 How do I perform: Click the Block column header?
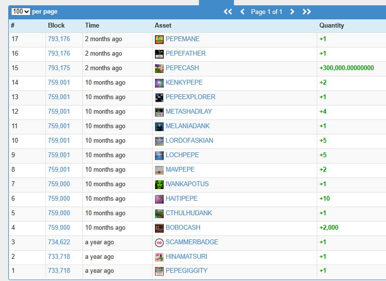(x=56, y=25)
